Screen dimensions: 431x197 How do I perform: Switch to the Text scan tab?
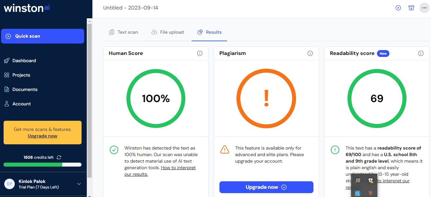pos(123,32)
